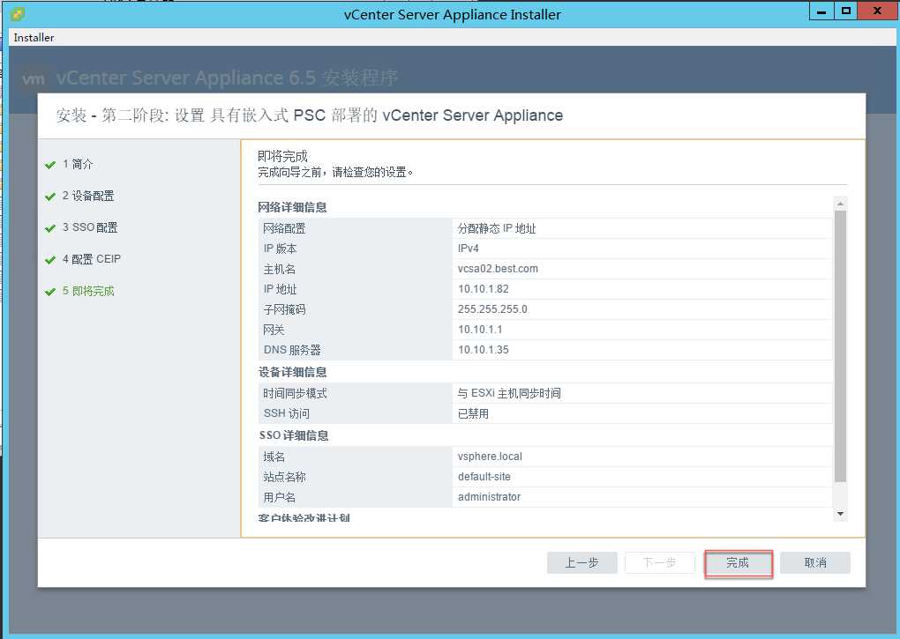Click the installer app icon in title bar
Screen dimensions: 900x639
[18, 14]
